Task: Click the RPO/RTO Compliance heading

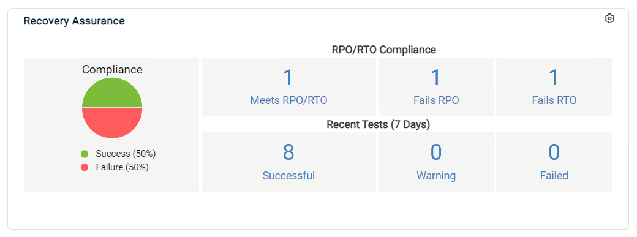Action: [384, 50]
